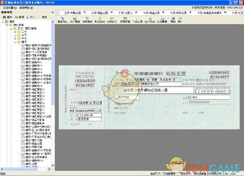Click the payee name field on the check
The height and width of the screenshot is (176, 244).
(151, 84)
